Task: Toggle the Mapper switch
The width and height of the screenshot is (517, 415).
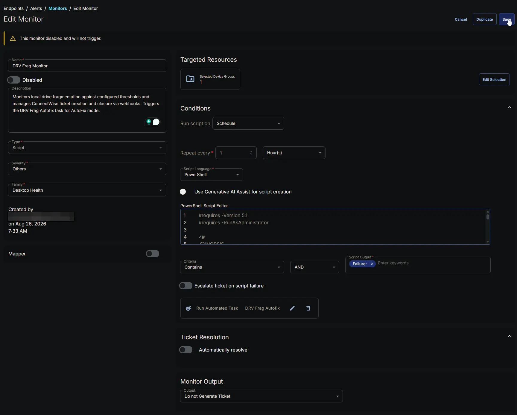Action: click(x=153, y=254)
